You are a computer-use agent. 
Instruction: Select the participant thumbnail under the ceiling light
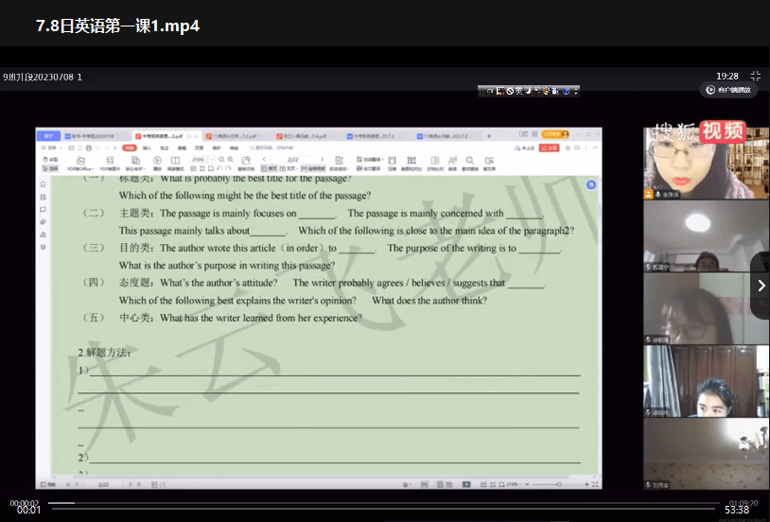tap(707, 236)
